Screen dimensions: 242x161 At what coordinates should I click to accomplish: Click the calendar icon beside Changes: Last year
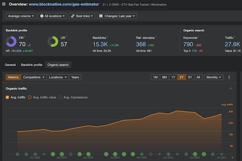click(101, 16)
